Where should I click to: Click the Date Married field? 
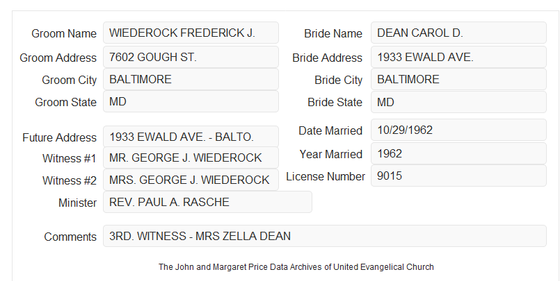point(458,130)
